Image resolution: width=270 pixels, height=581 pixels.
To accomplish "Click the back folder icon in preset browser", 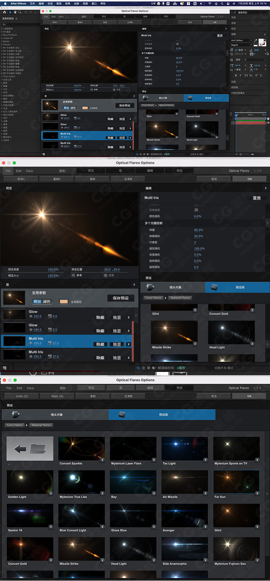I will (30, 449).
